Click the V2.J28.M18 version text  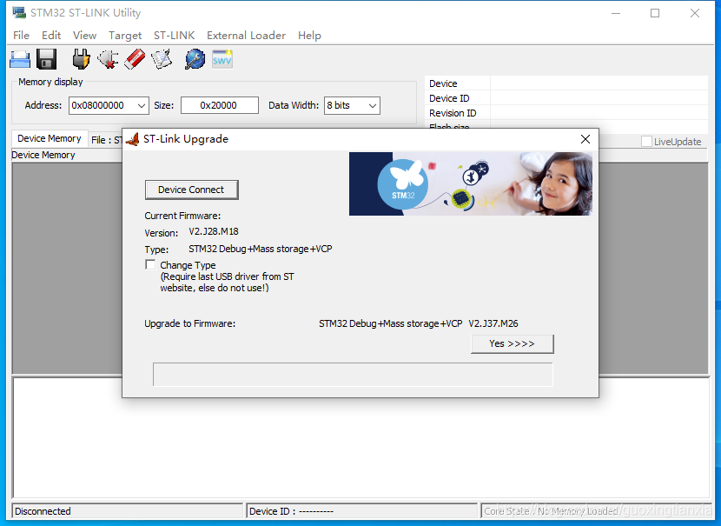pyautogui.click(x=214, y=231)
